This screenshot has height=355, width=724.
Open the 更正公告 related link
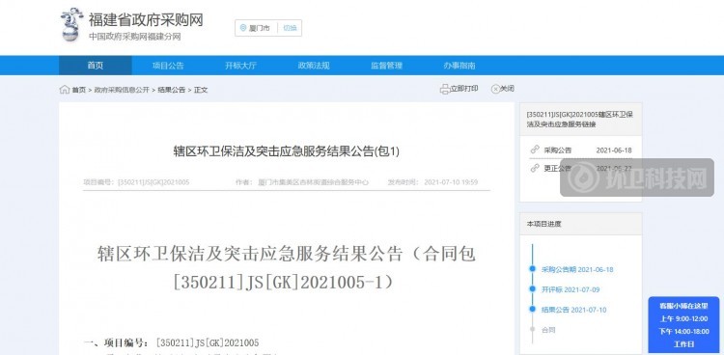tap(557, 169)
